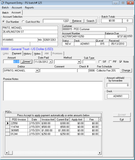
Task: Click the account number search field
Action: pyautogui.click(x=56, y=21)
